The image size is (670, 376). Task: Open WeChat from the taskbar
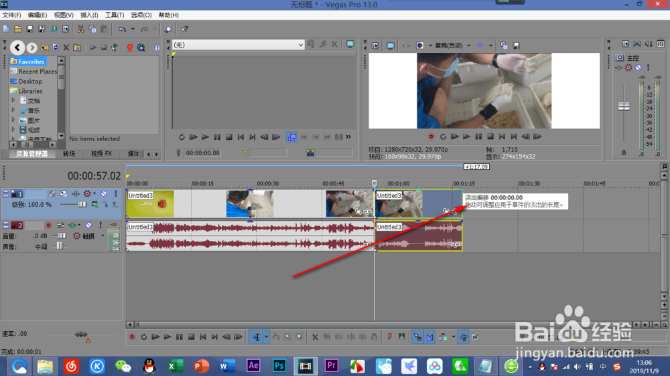(x=123, y=366)
